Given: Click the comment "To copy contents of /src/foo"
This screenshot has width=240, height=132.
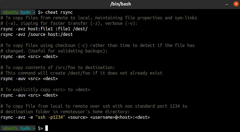Looking at the screenshot, I should pos(57,67).
